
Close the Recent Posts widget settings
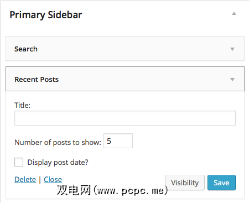click(x=53, y=179)
